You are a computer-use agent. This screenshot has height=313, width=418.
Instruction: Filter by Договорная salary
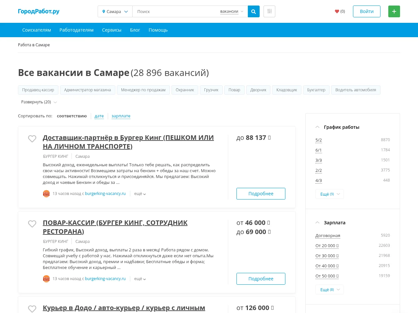click(x=328, y=236)
